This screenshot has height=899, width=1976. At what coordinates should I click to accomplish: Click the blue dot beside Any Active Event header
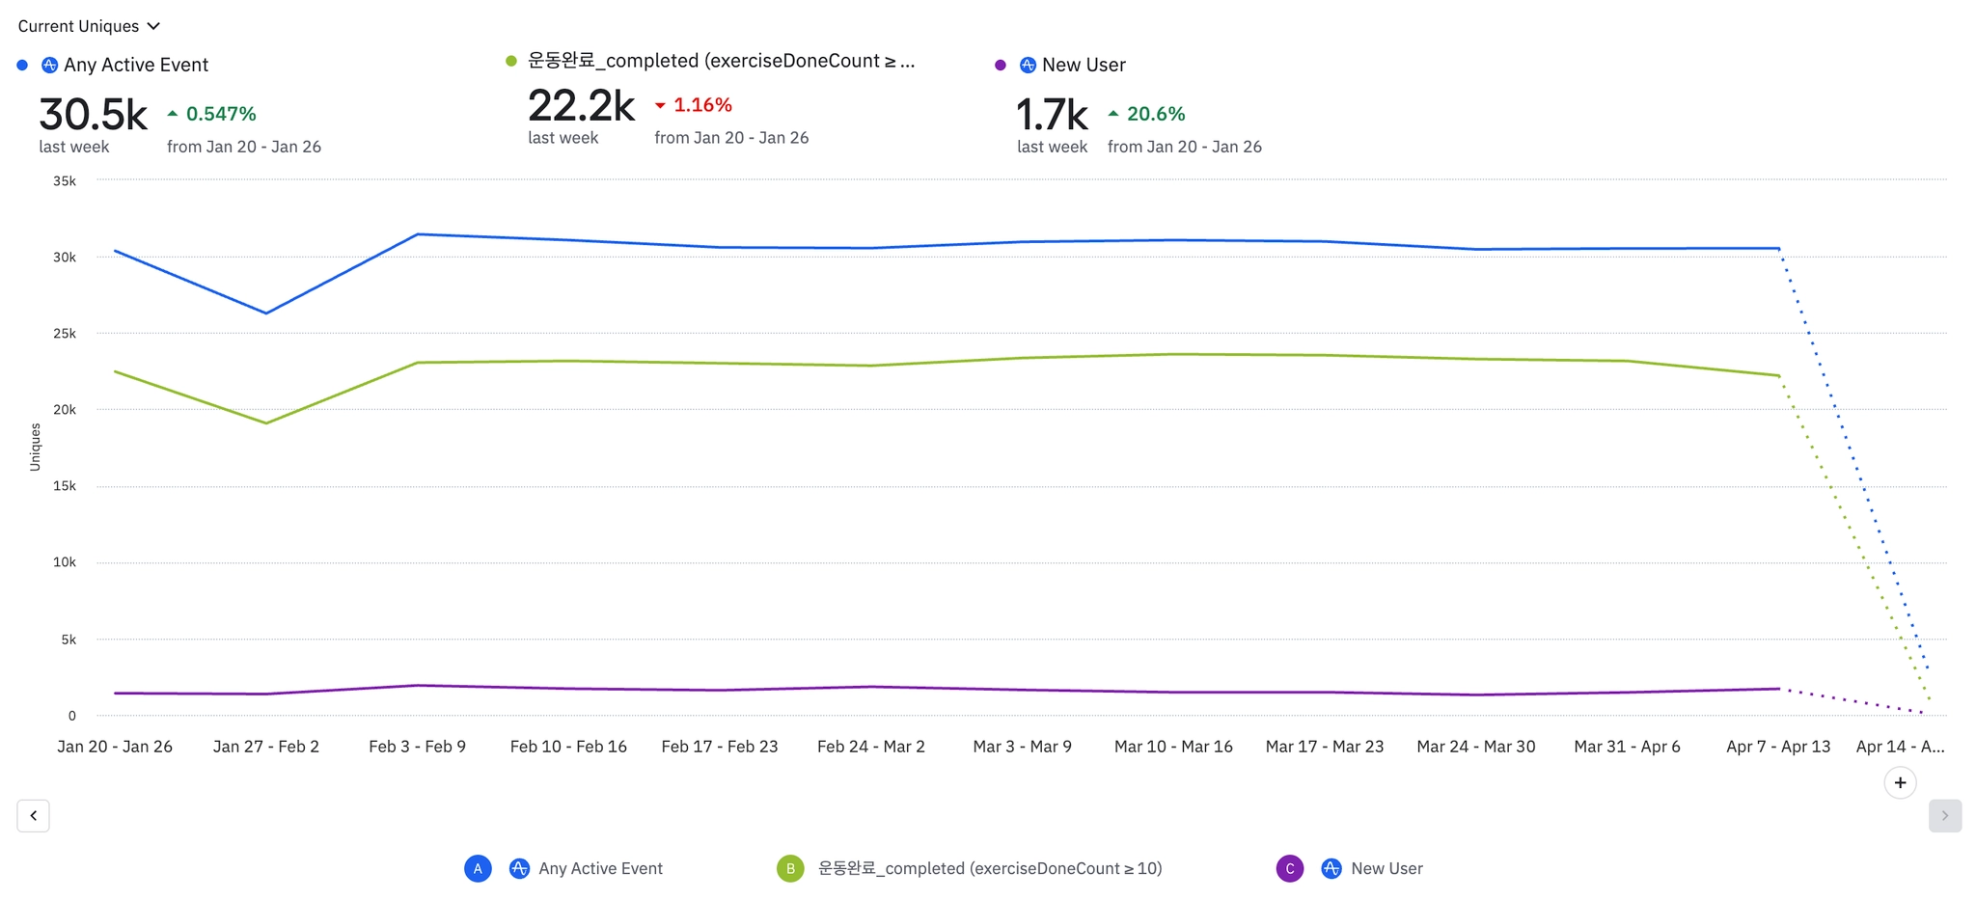(22, 66)
